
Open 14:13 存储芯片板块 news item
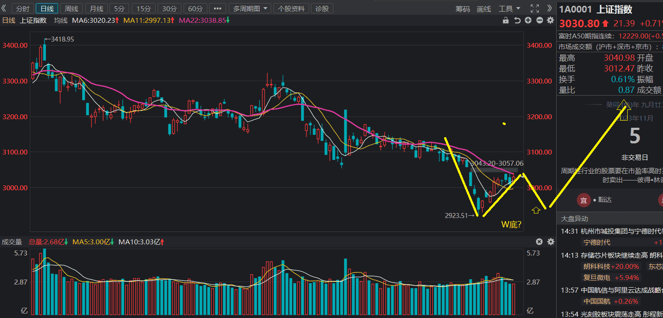point(612,255)
